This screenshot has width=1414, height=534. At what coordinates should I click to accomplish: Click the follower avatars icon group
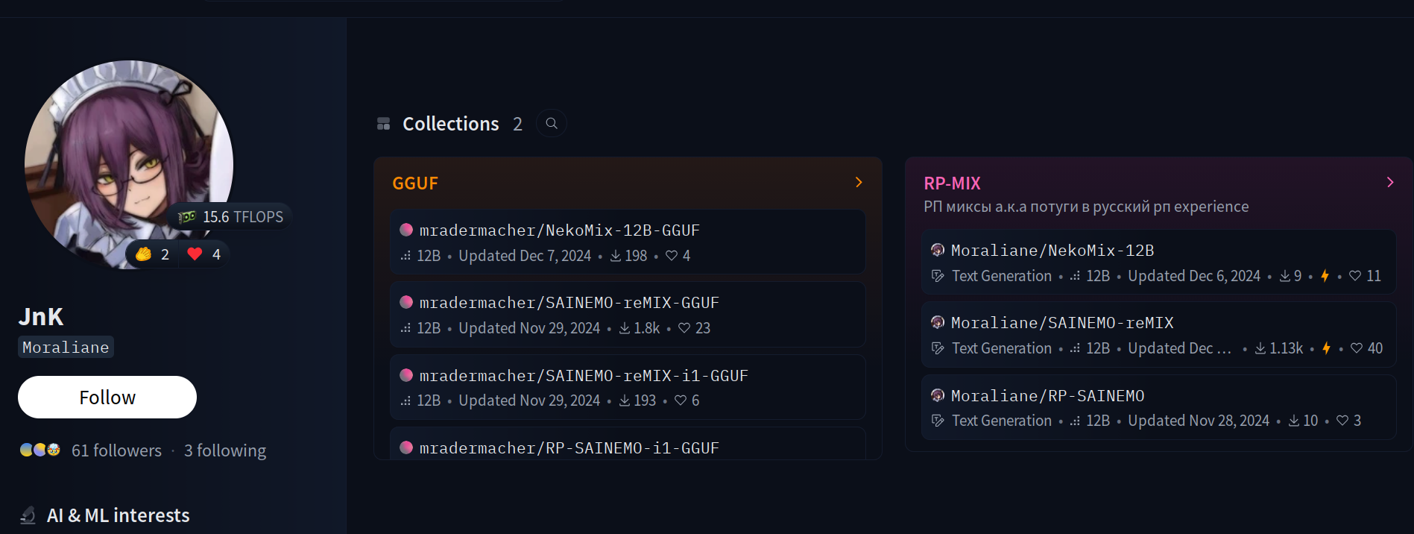pyautogui.click(x=40, y=450)
